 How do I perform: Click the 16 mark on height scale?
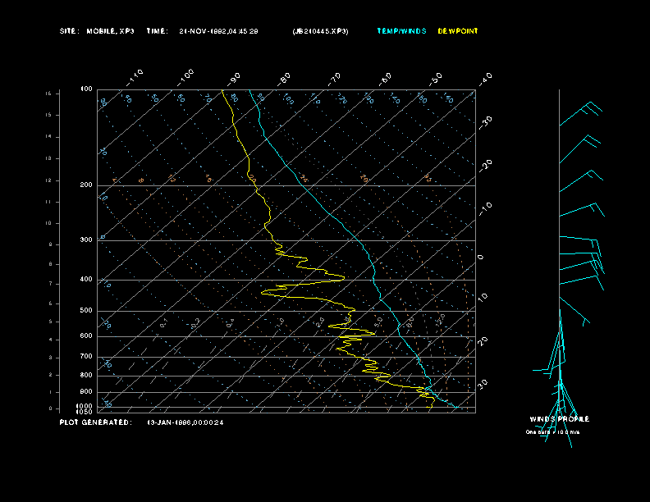(48, 94)
